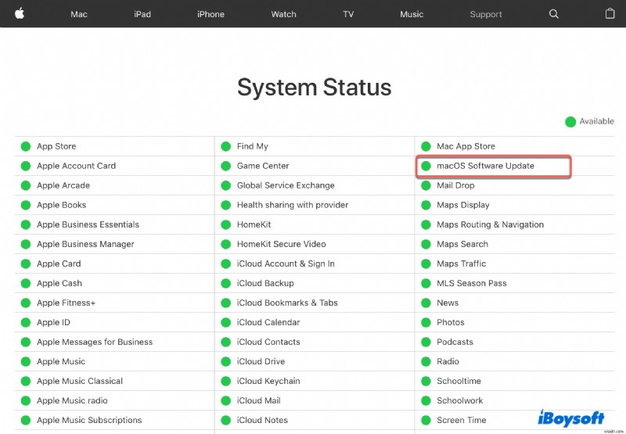Click the status dot beside Game Center

click(226, 166)
